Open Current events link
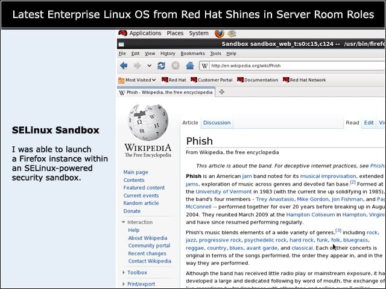 tap(141, 196)
